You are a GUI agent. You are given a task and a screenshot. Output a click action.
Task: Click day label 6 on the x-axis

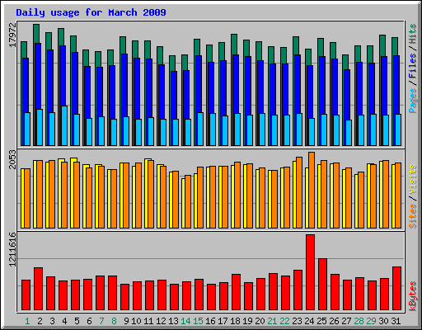coord(89,321)
